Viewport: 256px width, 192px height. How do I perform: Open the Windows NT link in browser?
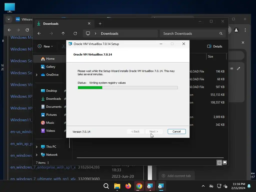(x=21, y=49)
